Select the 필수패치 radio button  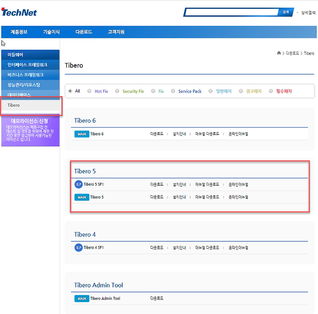271,91
